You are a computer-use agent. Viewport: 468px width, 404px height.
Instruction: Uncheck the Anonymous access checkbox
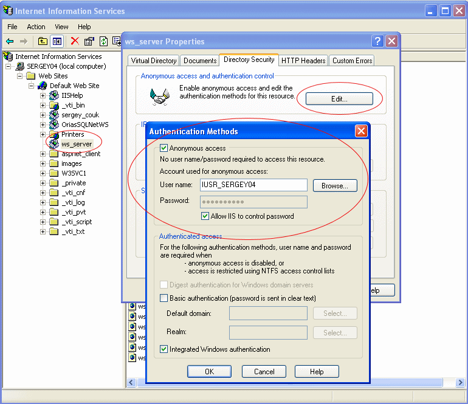163,148
